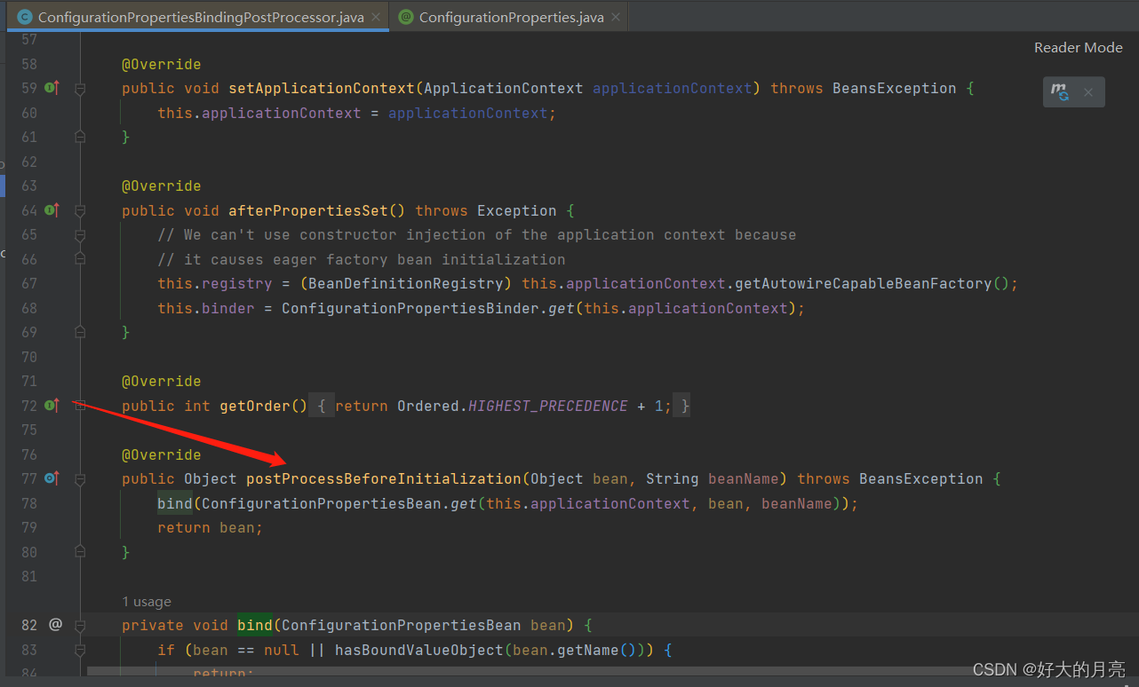Click the BeansException type on line 59
This screenshot has width=1139, height=687.
pyautogui.click(x=894, y=88)
